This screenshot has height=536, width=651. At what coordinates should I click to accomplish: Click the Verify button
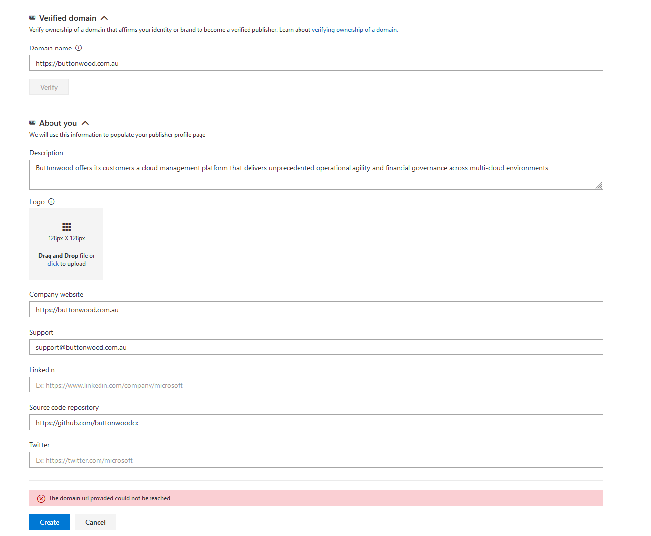[49, 87]
